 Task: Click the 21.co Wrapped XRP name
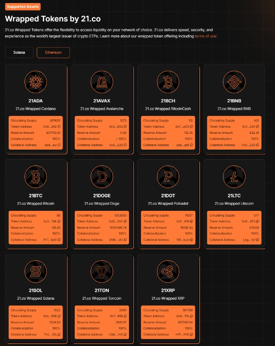pyautogui.click(x=168, y=298)
